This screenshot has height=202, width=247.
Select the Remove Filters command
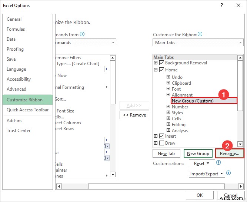point(83,58)
